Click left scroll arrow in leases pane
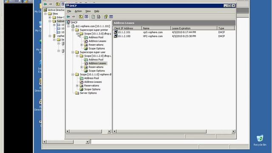 click(x=115, y=131)
